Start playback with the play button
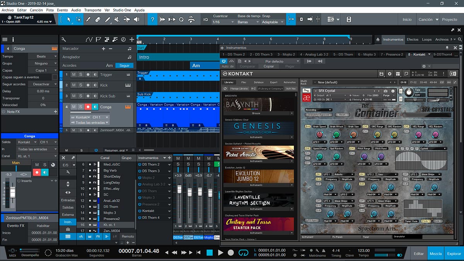 pyautogui.click(x=221, y=252)
